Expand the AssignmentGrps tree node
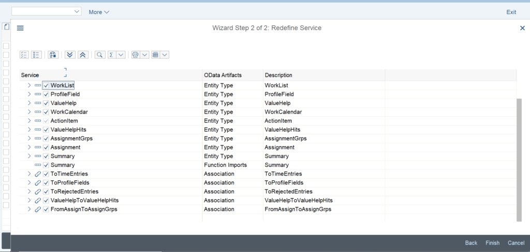The image size is (530, 252). pos(29,138)
